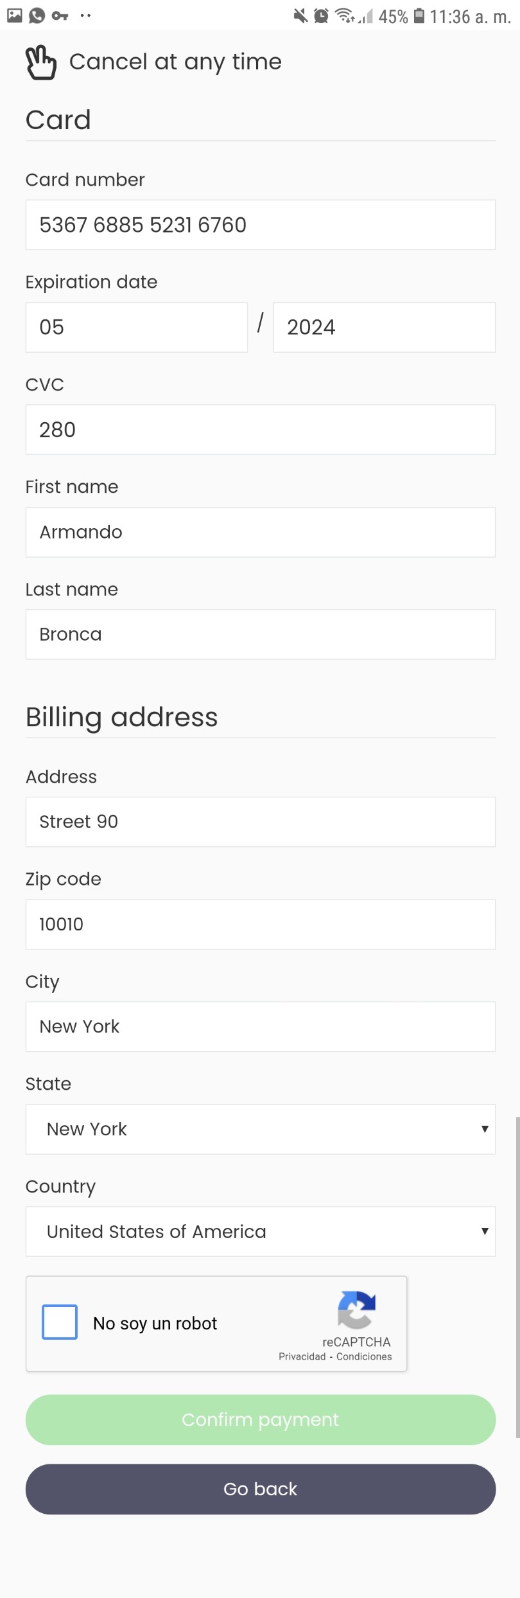This screenshot has height=1598, width=520.
Task: Focus the Card number field
Action: click(260, 225)
